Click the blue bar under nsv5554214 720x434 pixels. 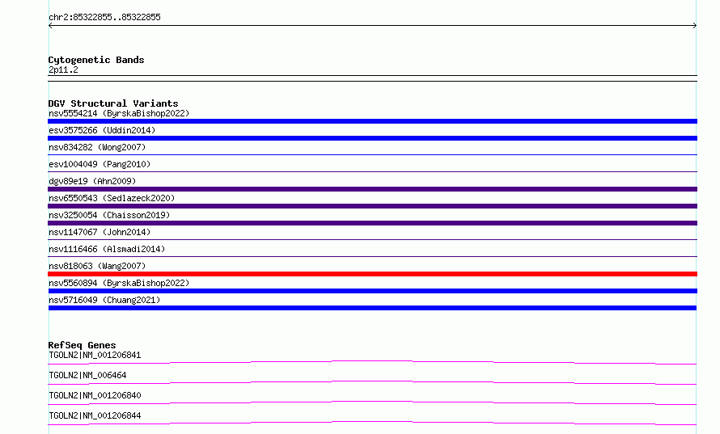372,121
